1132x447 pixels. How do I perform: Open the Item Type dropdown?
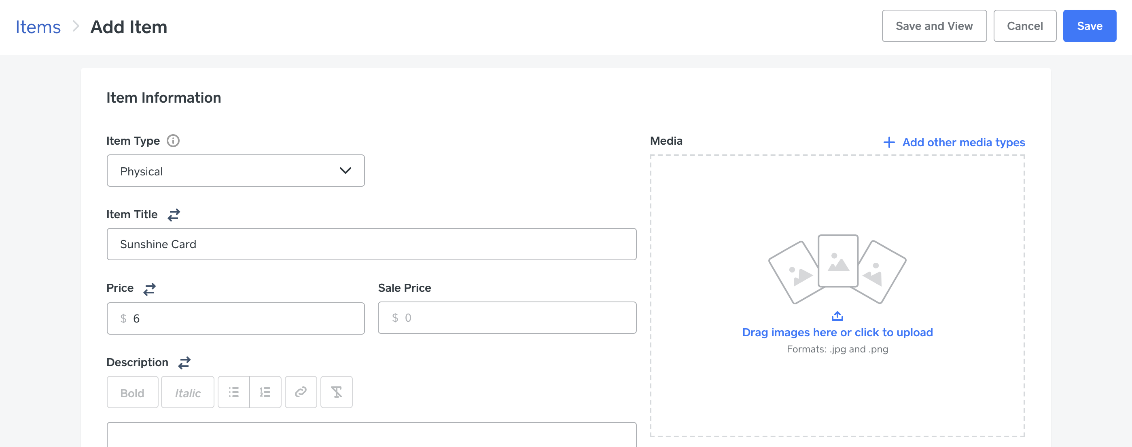point(235,171)
